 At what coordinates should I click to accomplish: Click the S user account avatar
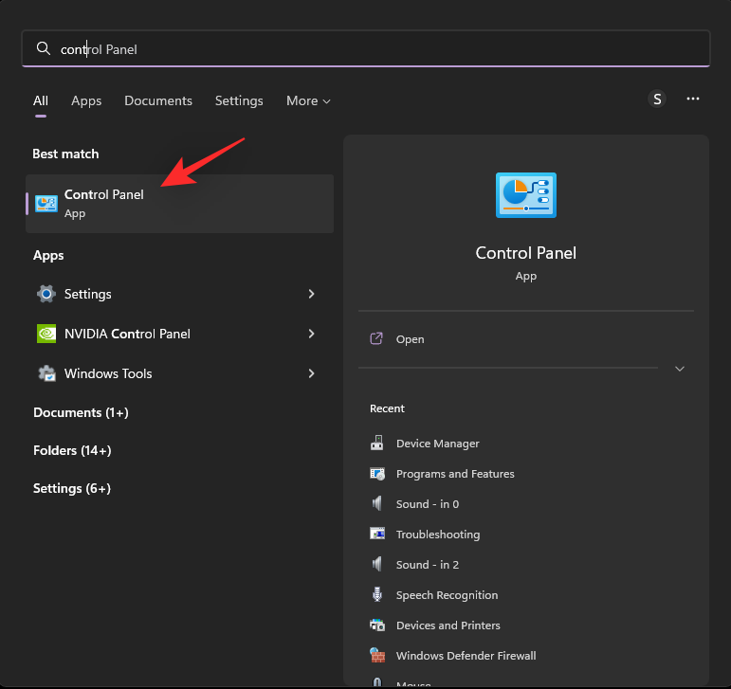tap(657, 99)
